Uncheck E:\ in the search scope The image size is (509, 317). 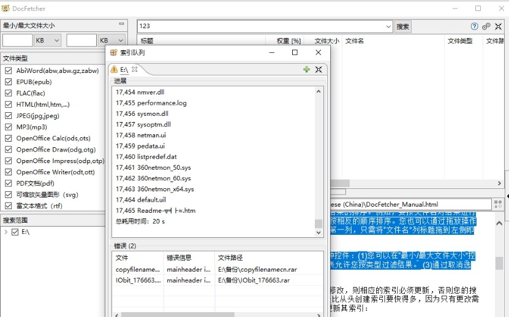click(15, 232)
